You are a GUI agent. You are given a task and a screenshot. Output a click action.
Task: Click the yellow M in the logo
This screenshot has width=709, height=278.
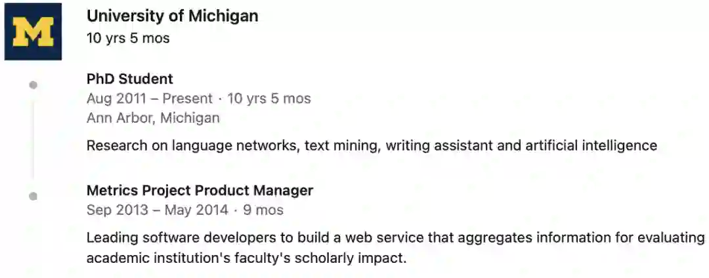(x=33, y=33)
